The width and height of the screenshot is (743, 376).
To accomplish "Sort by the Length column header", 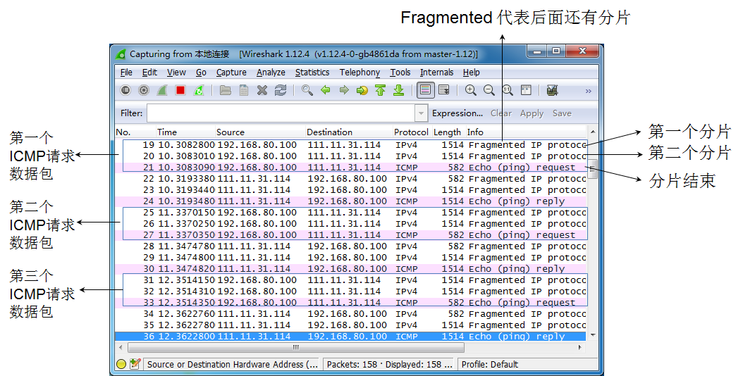I will [448, 132].
